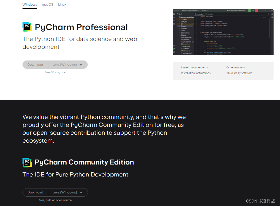Open the Community .exe (Windows) installer dropdown

click(x=68, y=193)
